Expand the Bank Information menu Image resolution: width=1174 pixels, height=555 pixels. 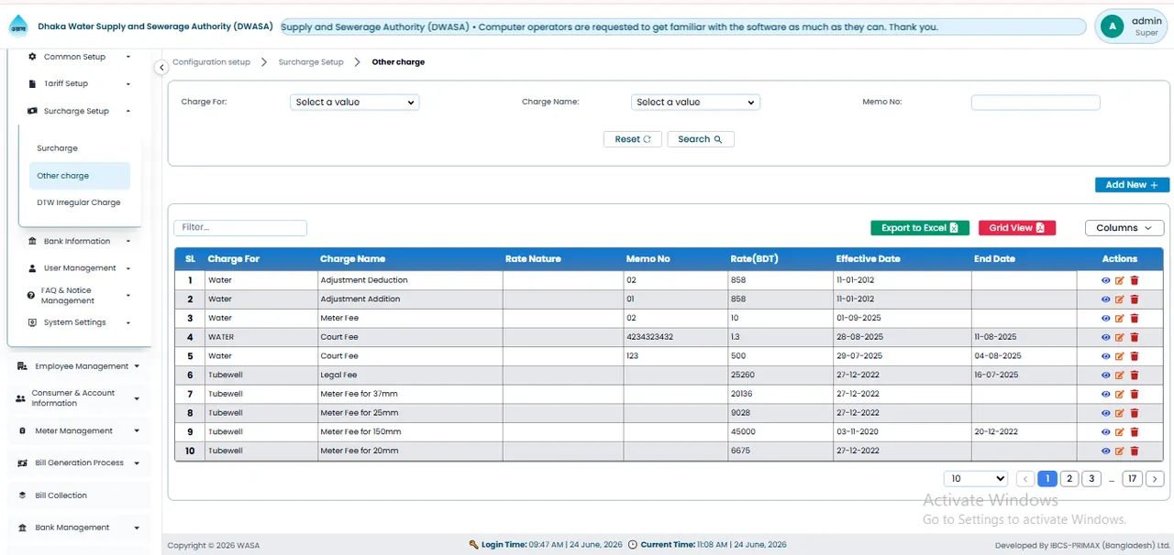click(80, 242)
